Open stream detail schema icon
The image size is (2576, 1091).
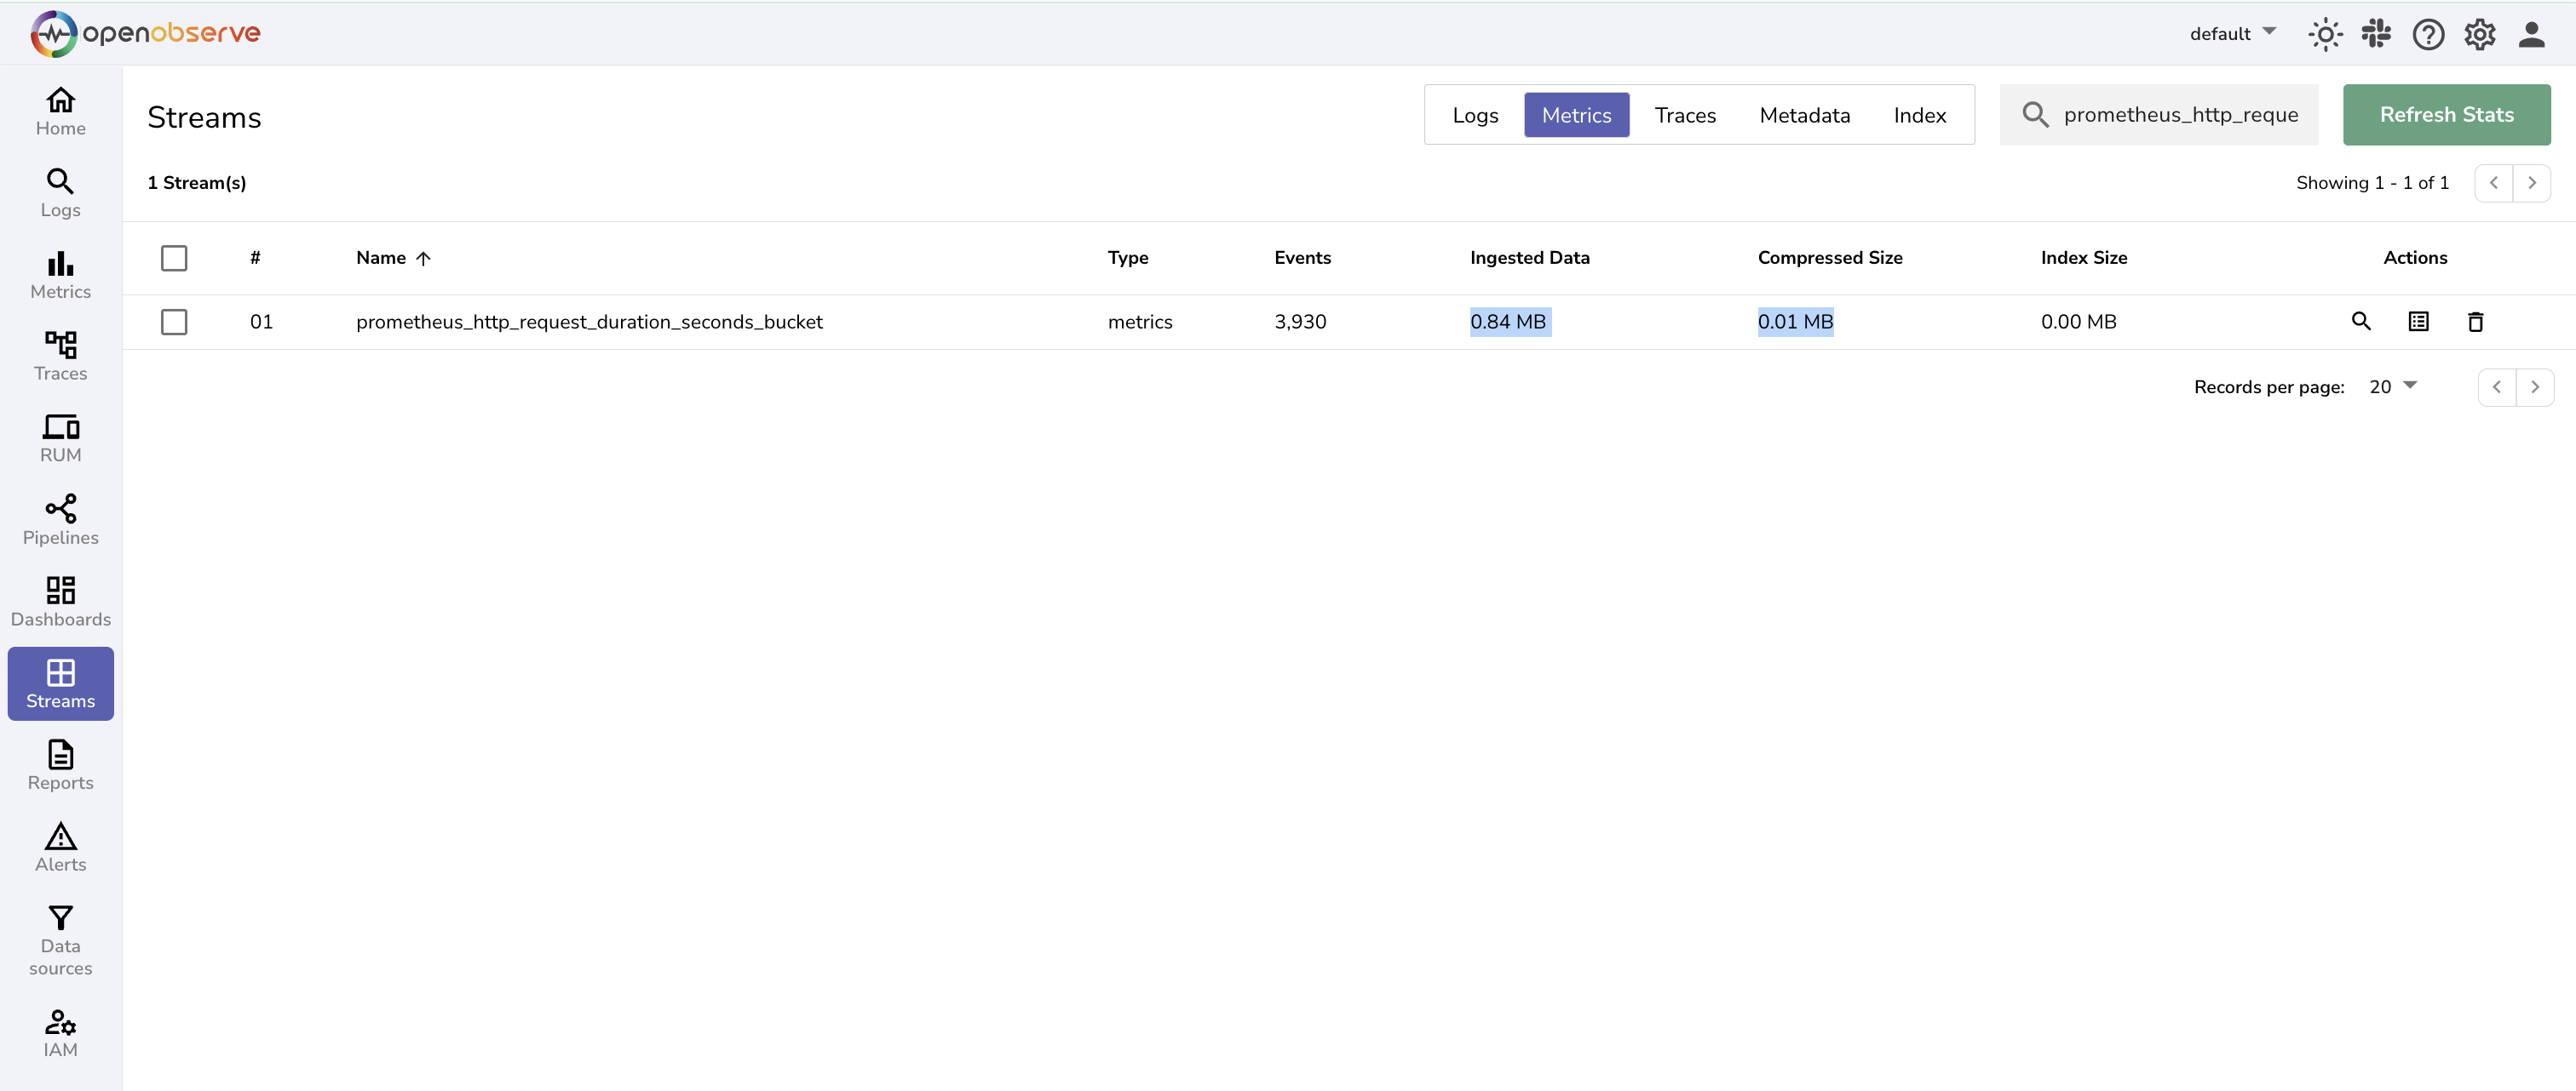[2418, 322]
